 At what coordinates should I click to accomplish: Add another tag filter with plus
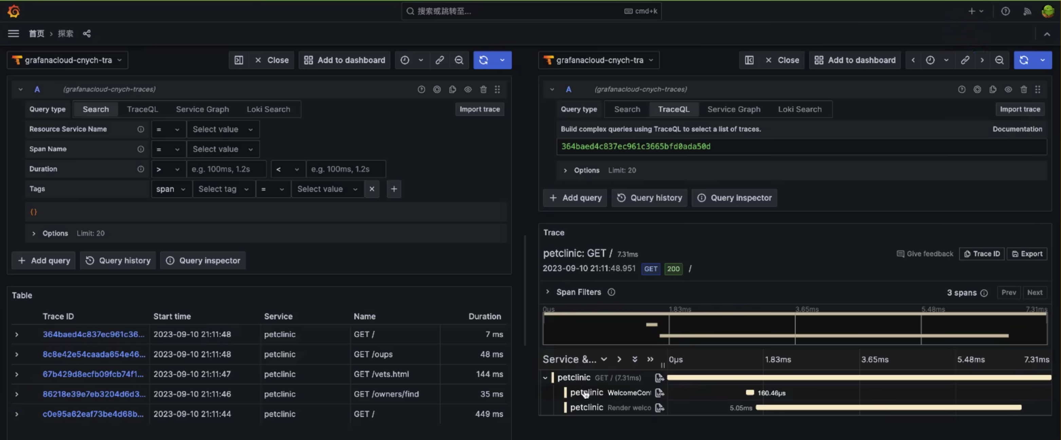(x=394, y=189)
